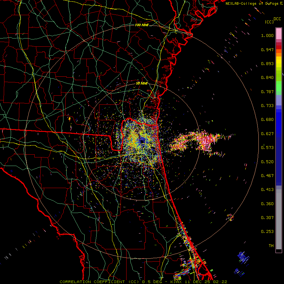284x284 pixels.
Task: Pick the lavender segment of the color bar
Action: (279, 100)
